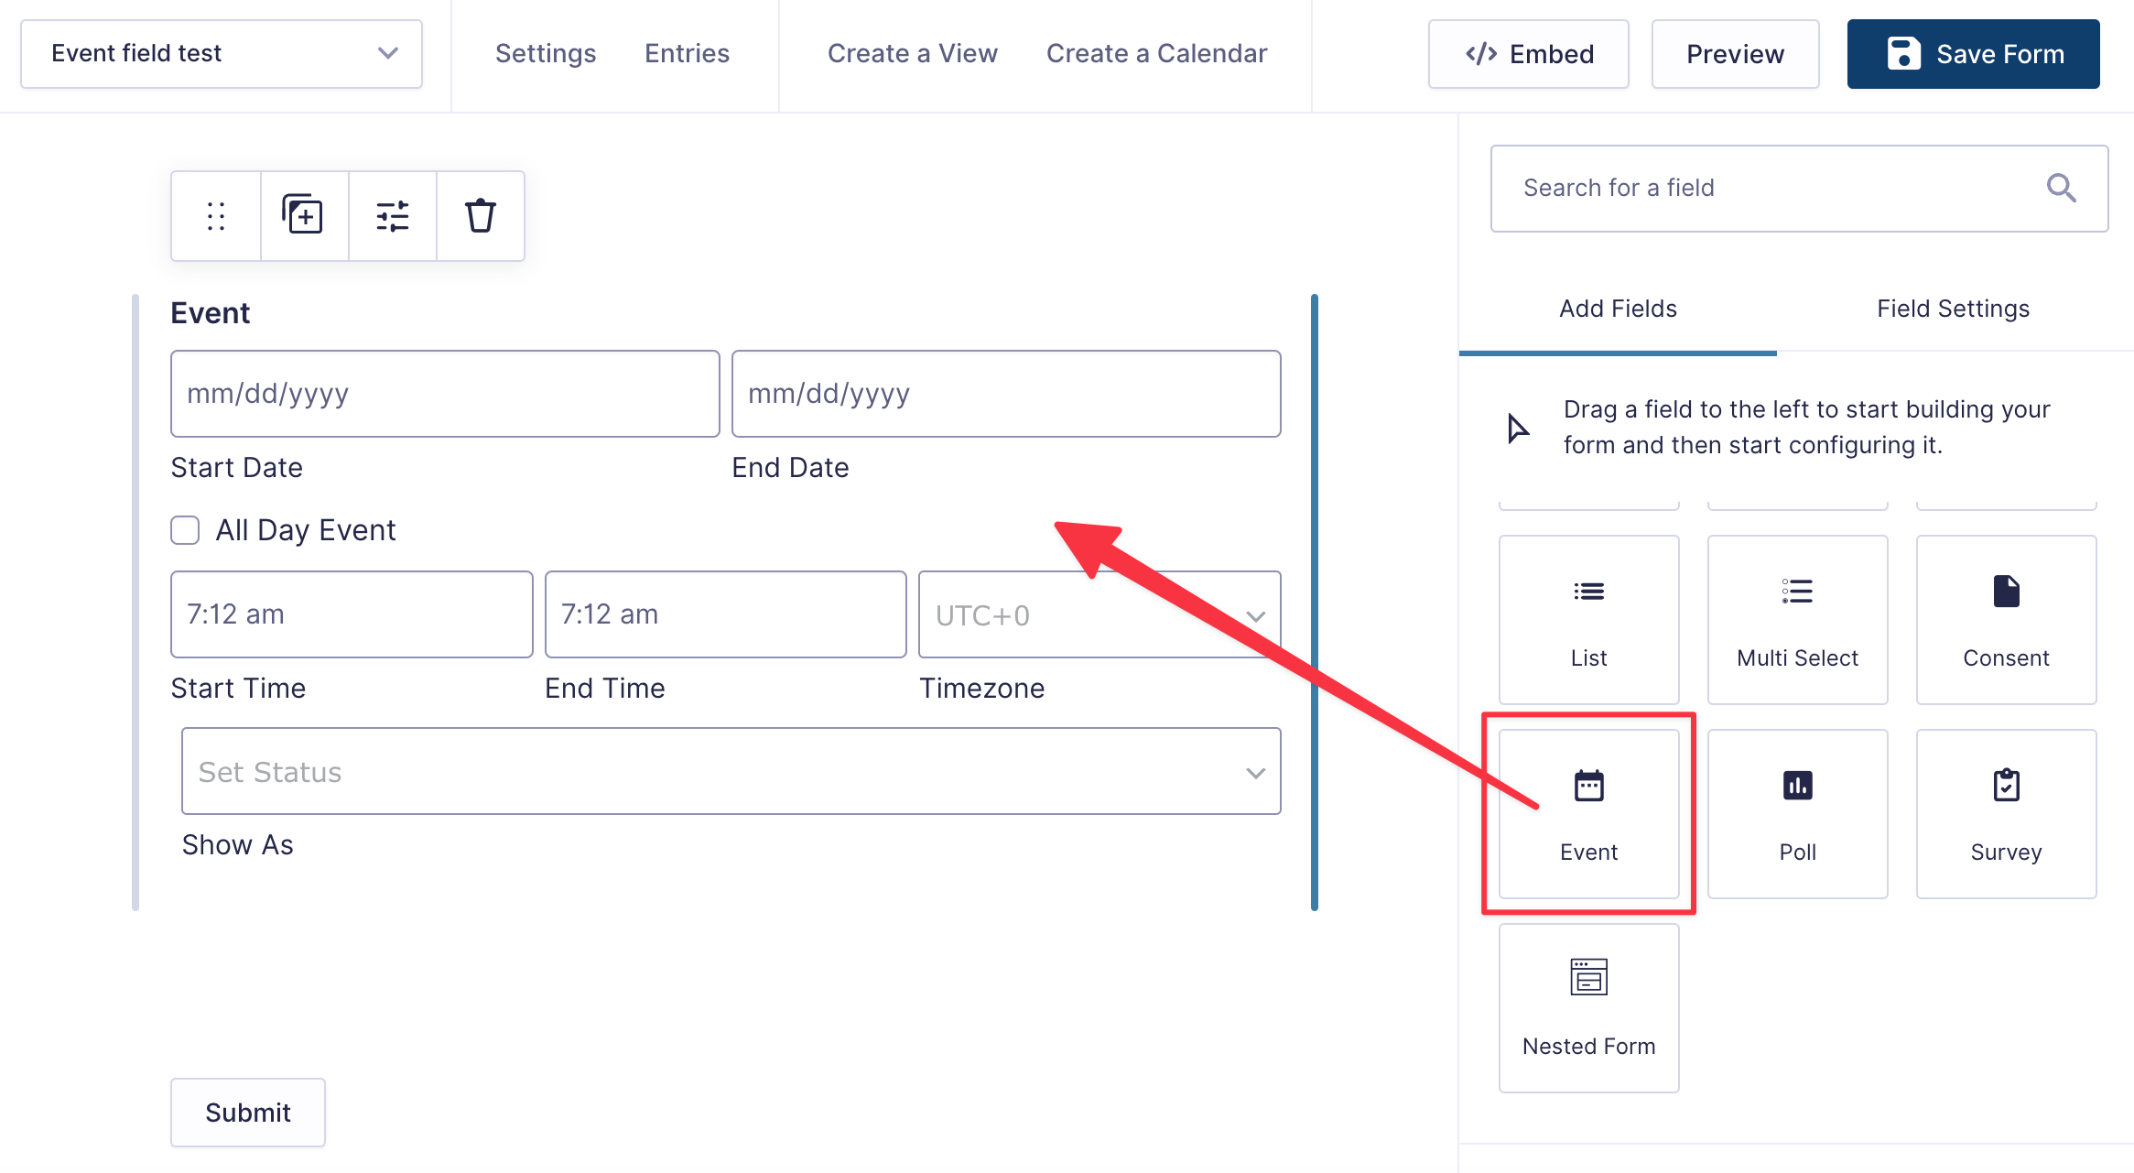This screenshot has height=1173, width=2134.
Task: Enable the All Day Event checkbox
Action: click(184, 529)
